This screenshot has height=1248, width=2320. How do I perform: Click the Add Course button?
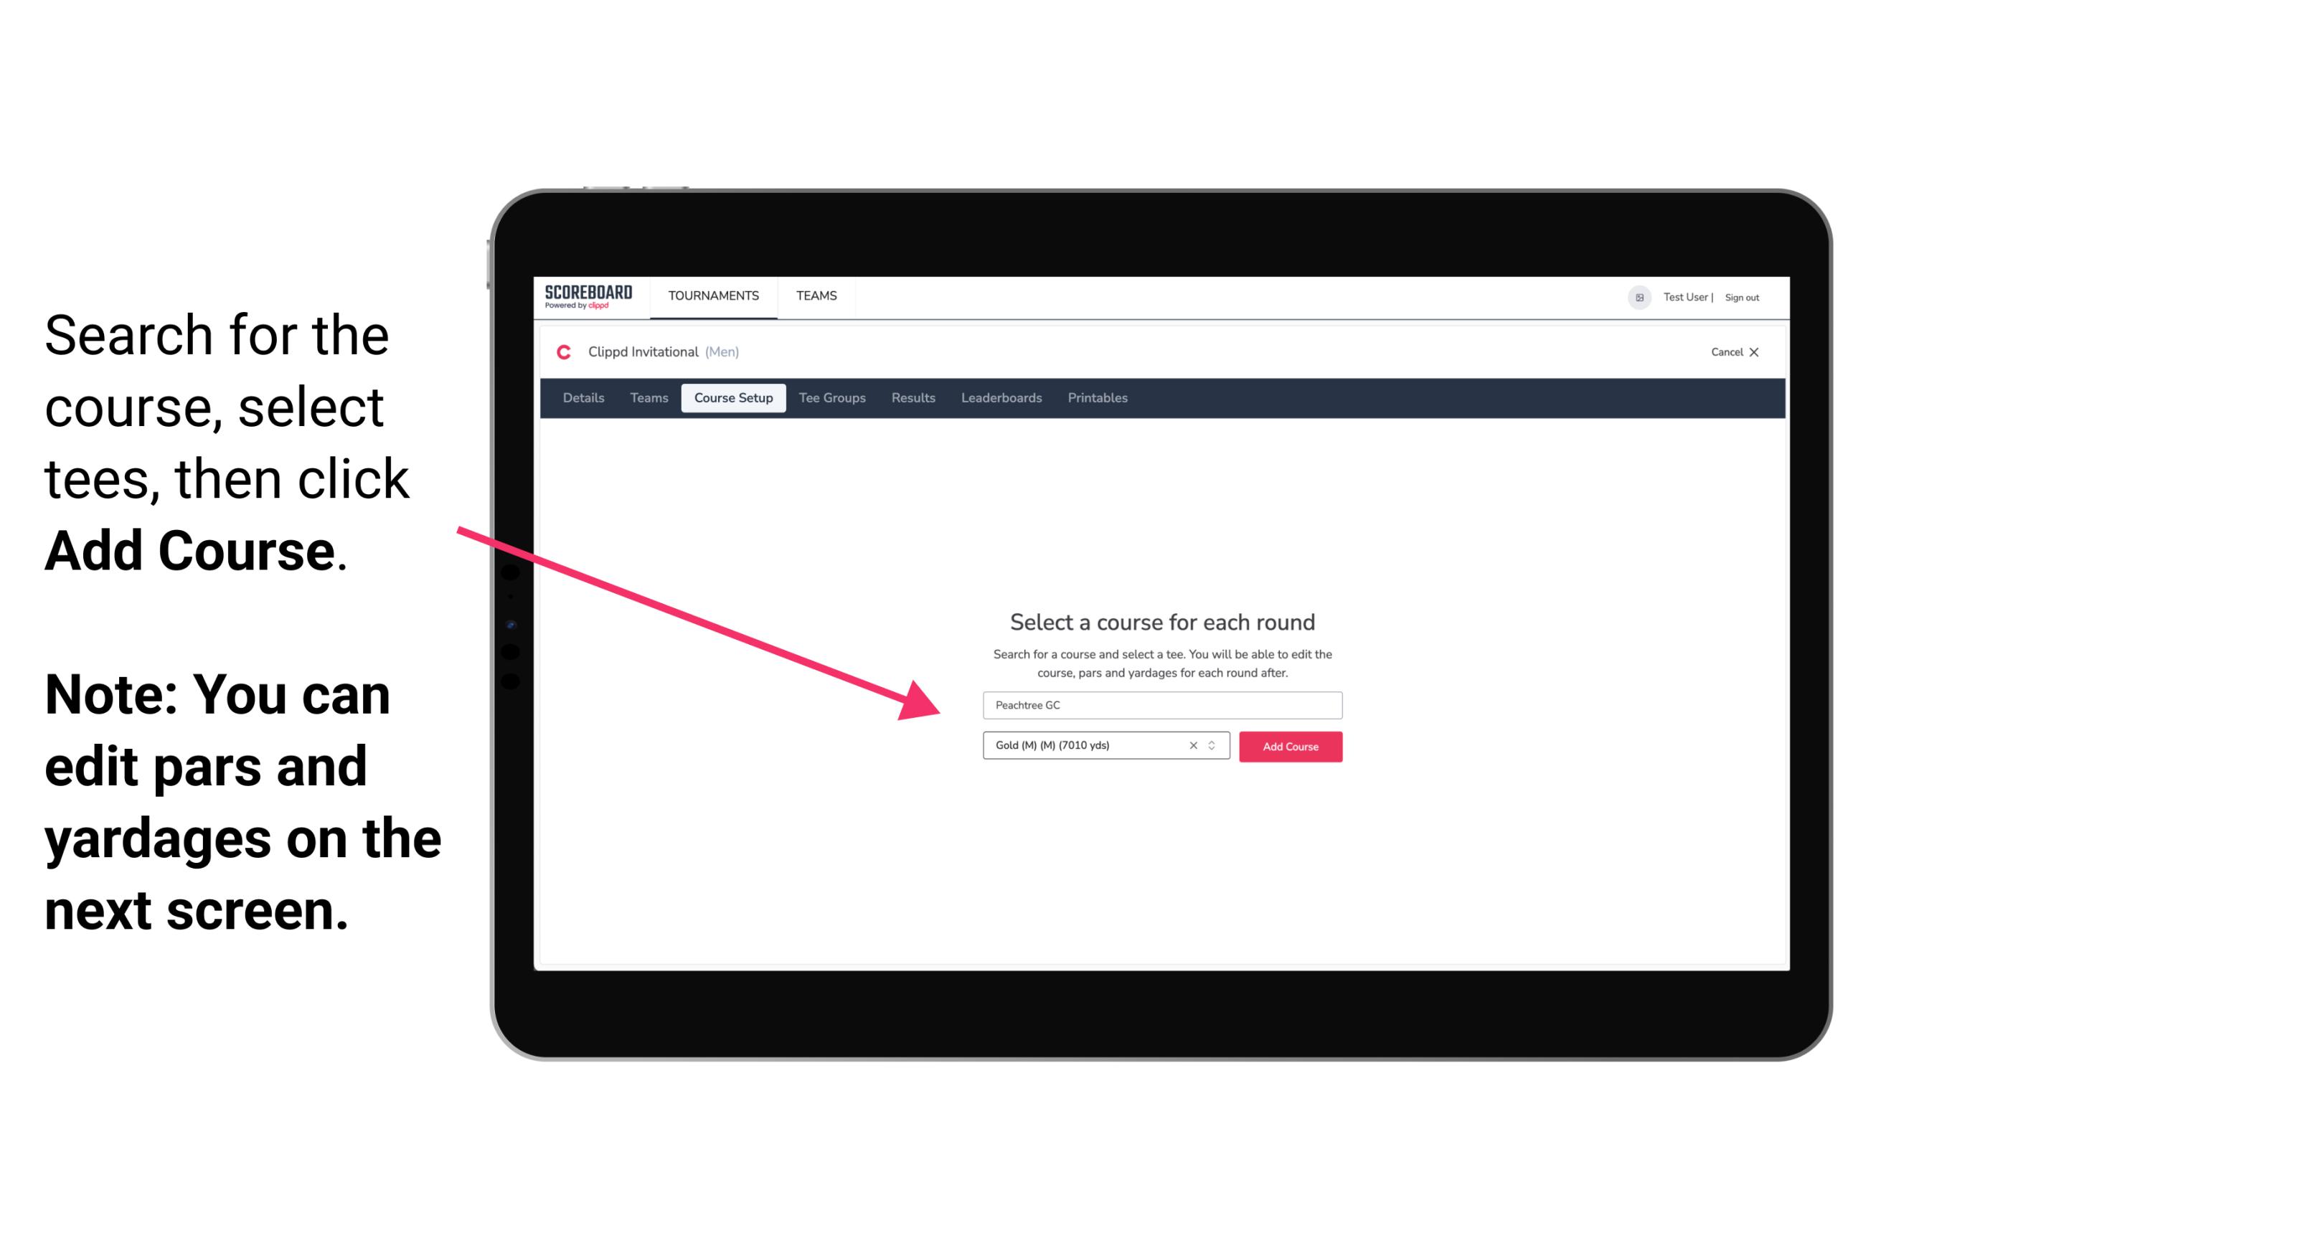(x=1288, y=745)
